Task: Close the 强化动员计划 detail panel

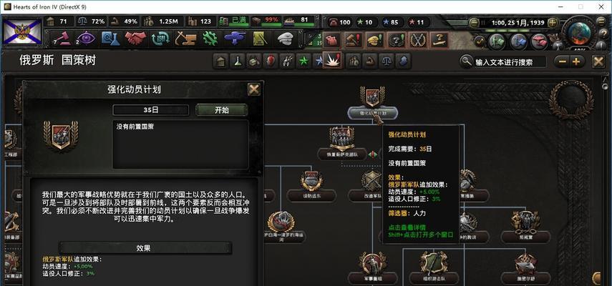Action: pyautogui.click(x=254, y=89)
